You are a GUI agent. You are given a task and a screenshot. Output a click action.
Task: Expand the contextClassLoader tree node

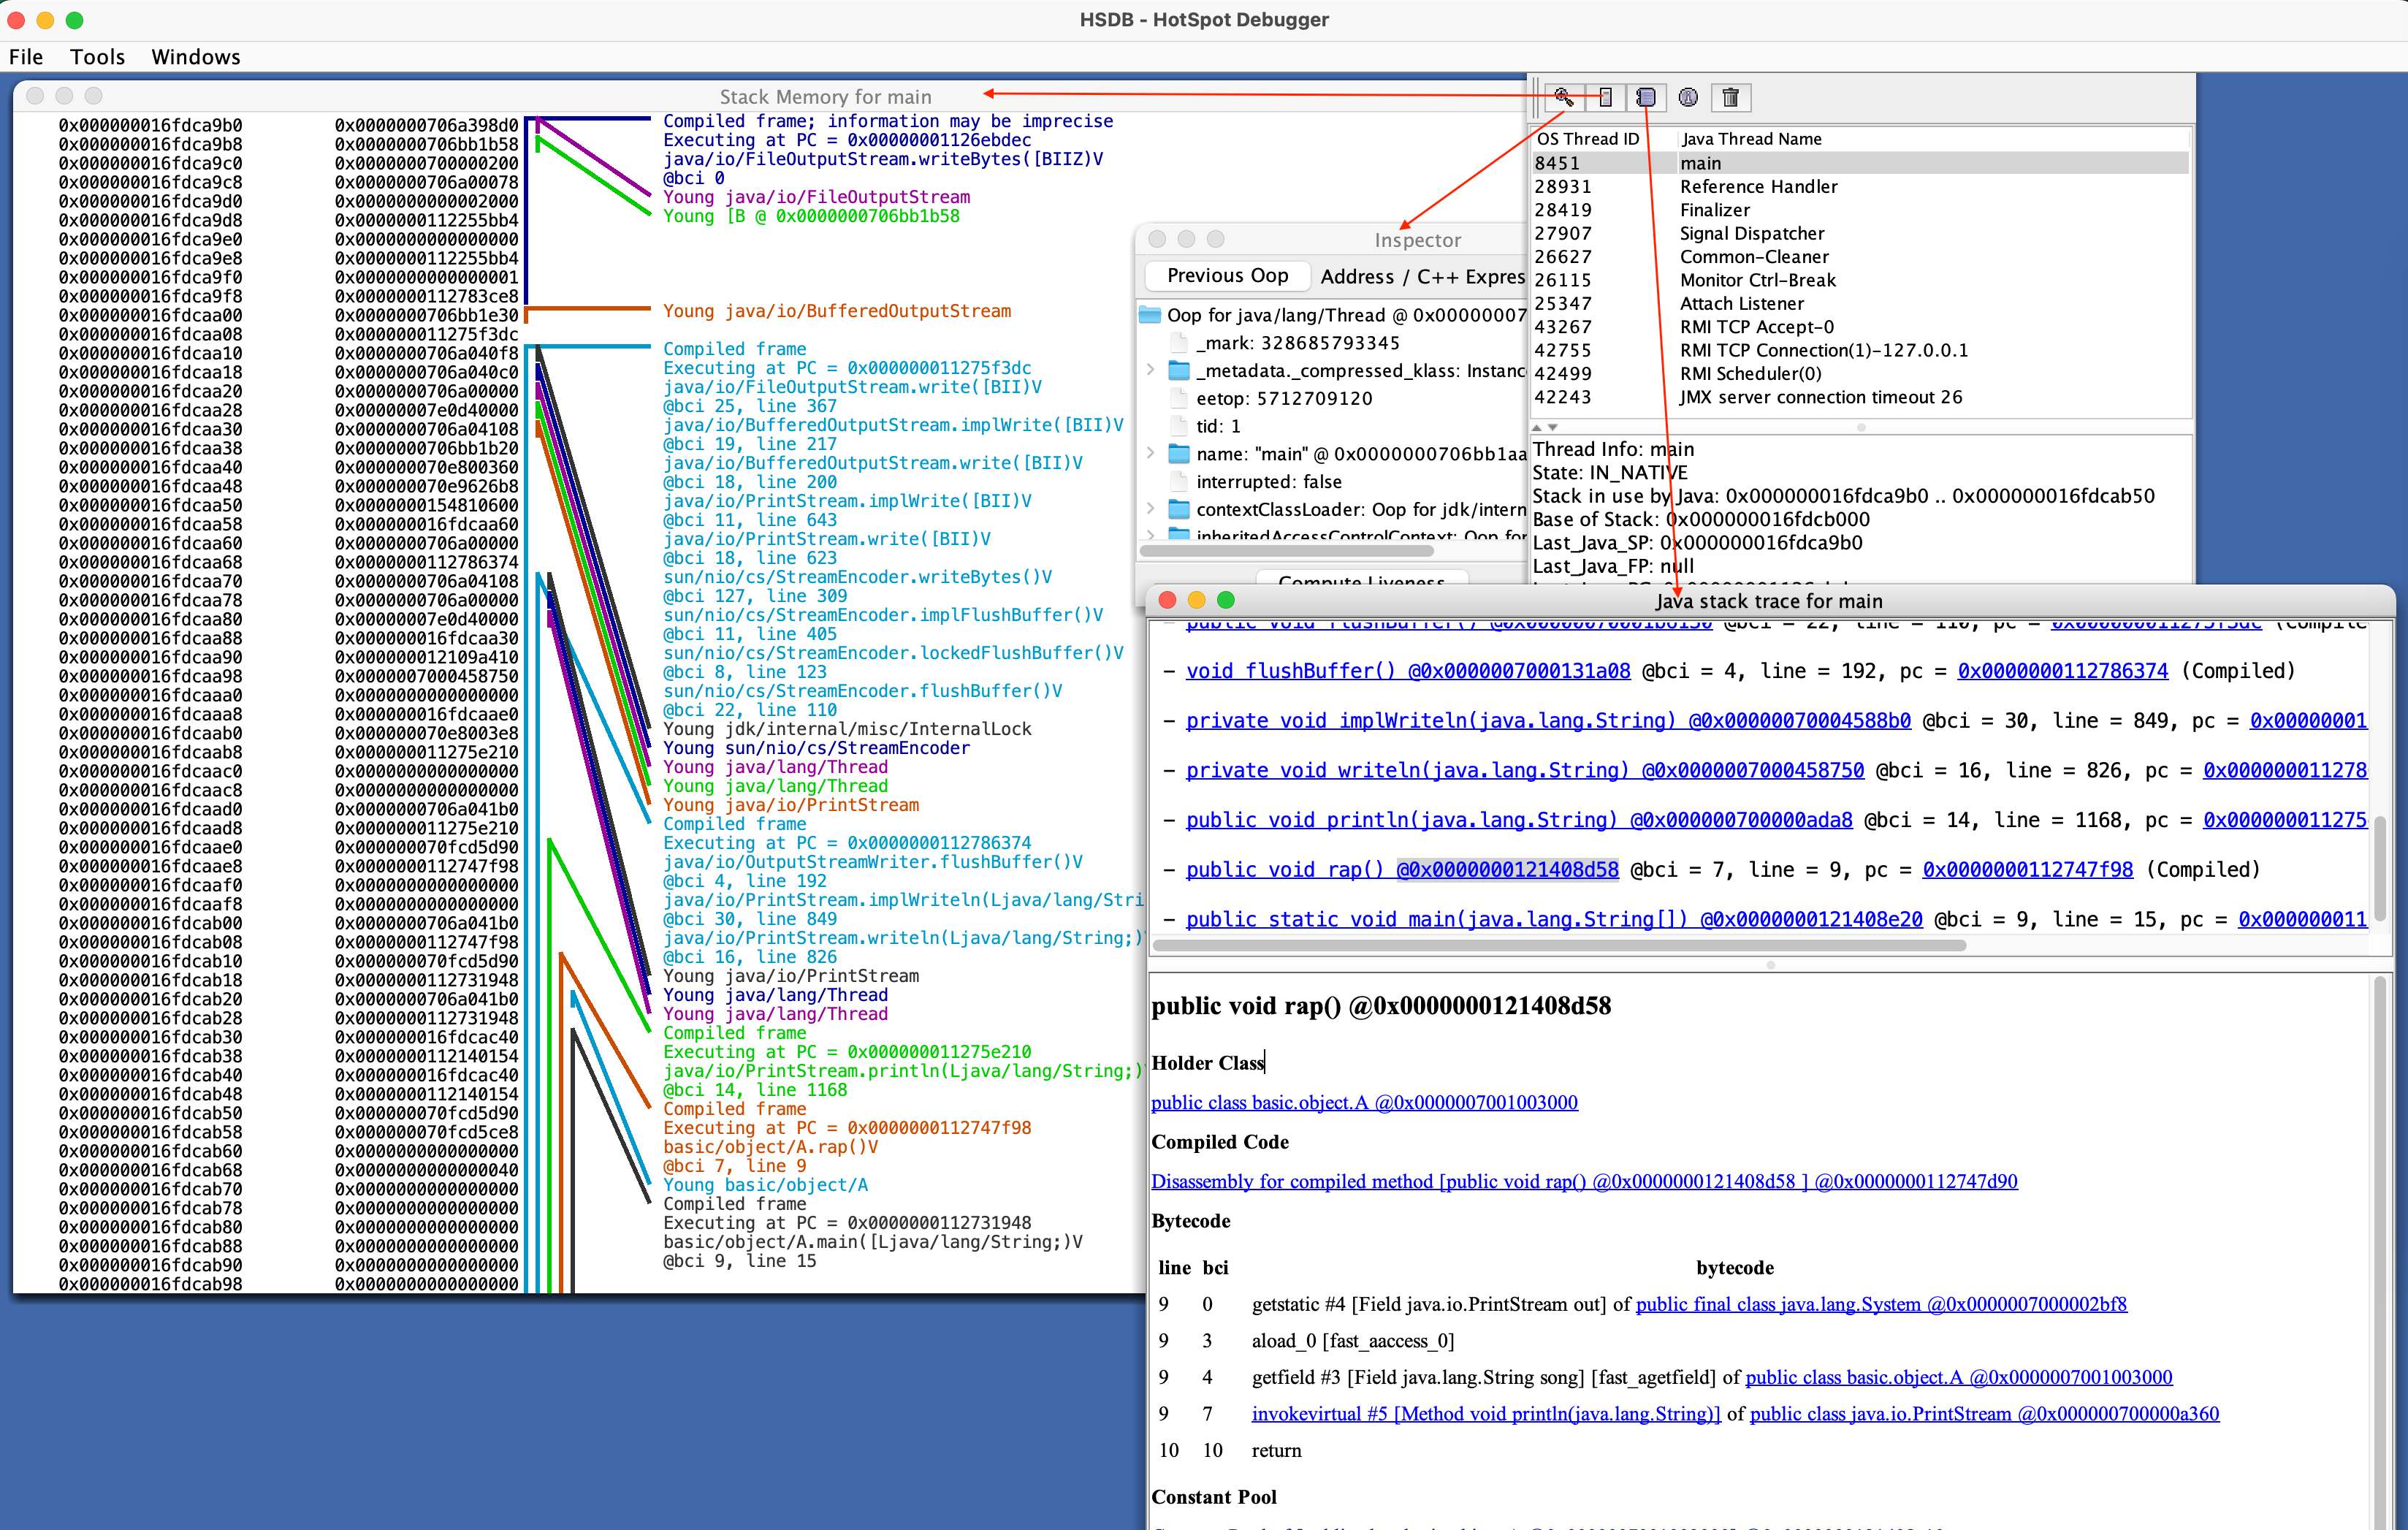point(1151,509)
